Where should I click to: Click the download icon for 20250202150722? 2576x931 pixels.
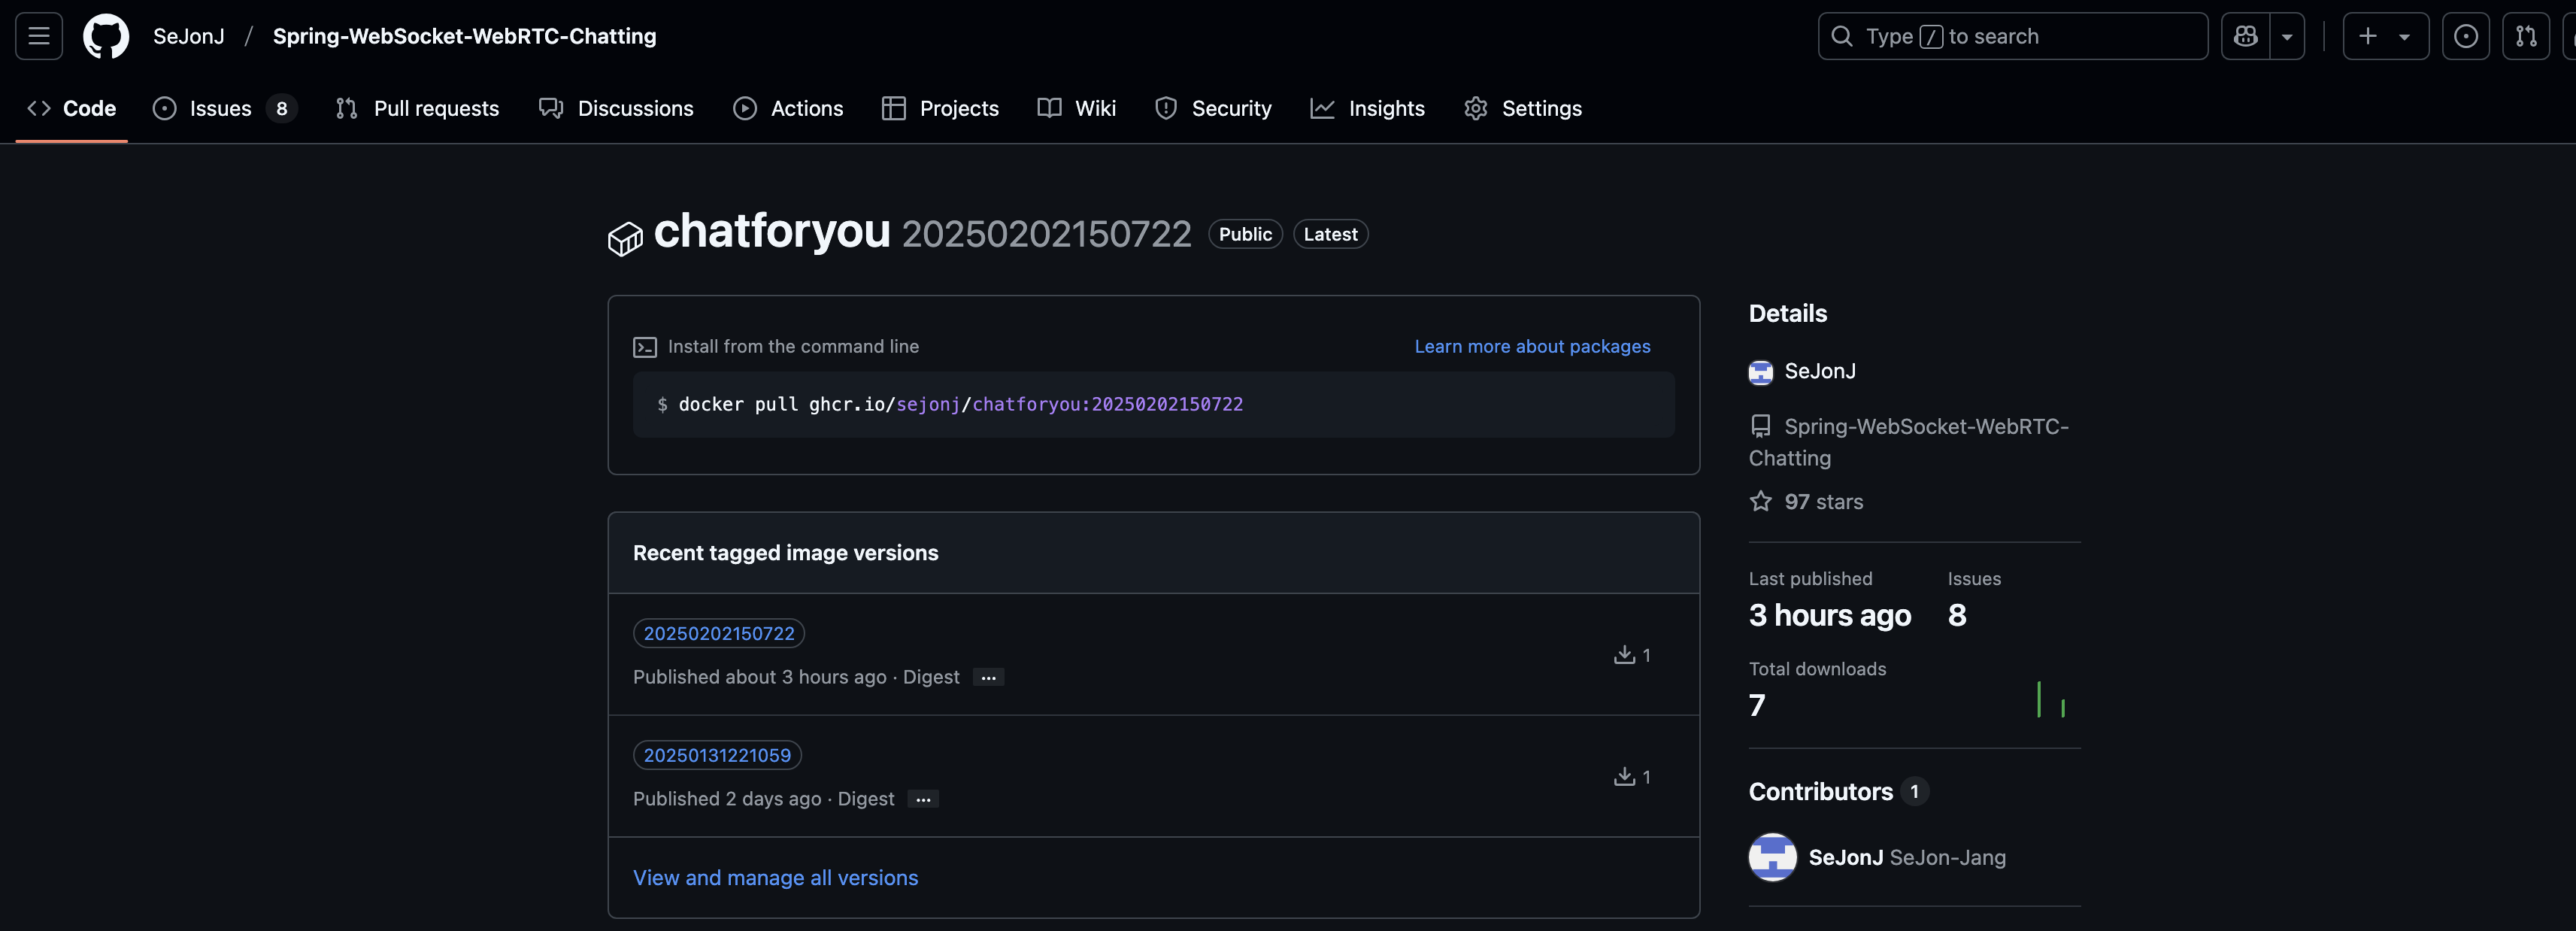pyautogui.click(x=1624, y=655)
